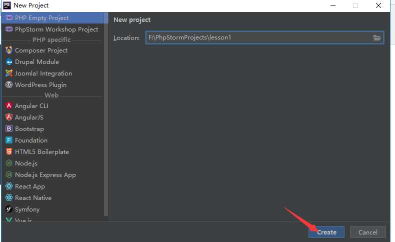The height and width of the screenshot is (242, 395).
Task: Choose PhpStorm Workshop Project icon
Action: [x=9, y=29]
